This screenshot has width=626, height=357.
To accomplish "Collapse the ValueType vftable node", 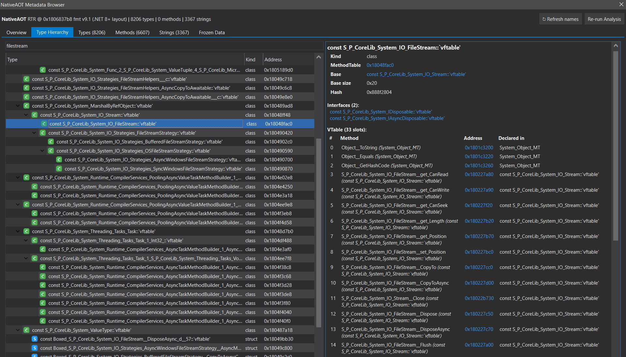I will [x=18, y=330].
